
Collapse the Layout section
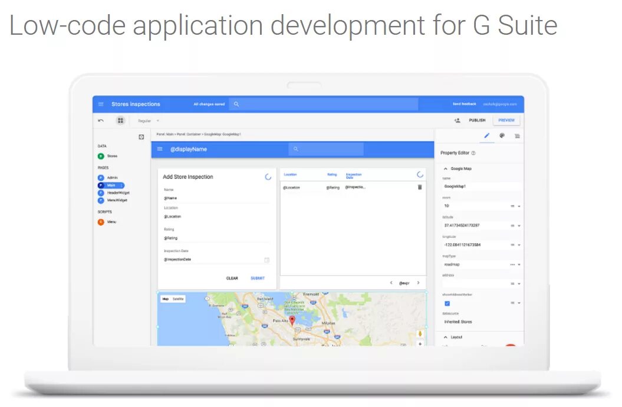coord(446,337)
